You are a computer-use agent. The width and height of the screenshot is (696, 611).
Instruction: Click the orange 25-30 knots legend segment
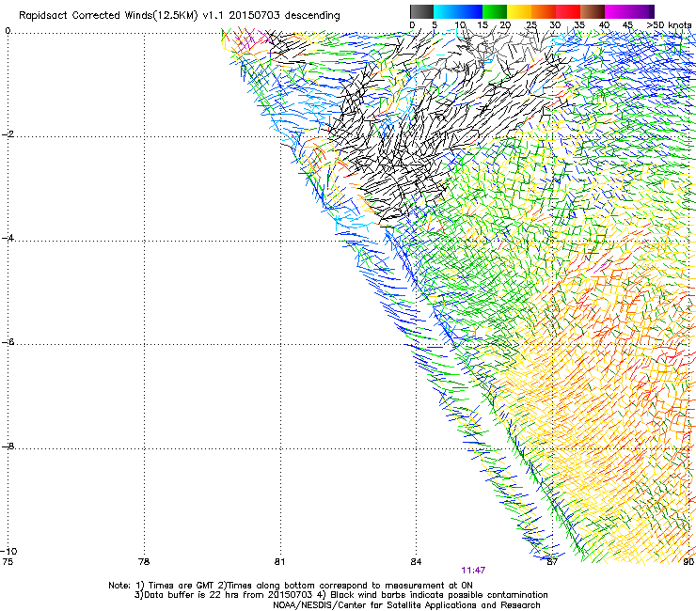tap(544, 11)
